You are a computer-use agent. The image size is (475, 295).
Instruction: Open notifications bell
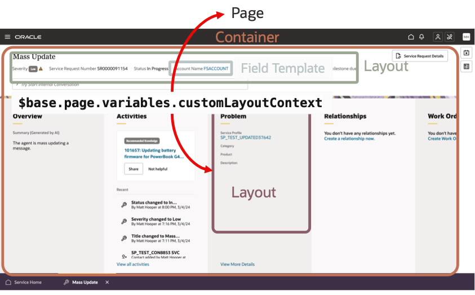(x=421, y=37)
